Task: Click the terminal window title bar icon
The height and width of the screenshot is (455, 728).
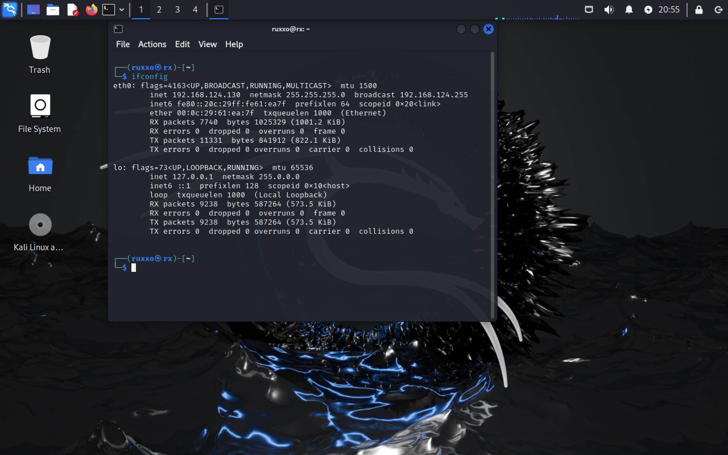Action: 118,29
